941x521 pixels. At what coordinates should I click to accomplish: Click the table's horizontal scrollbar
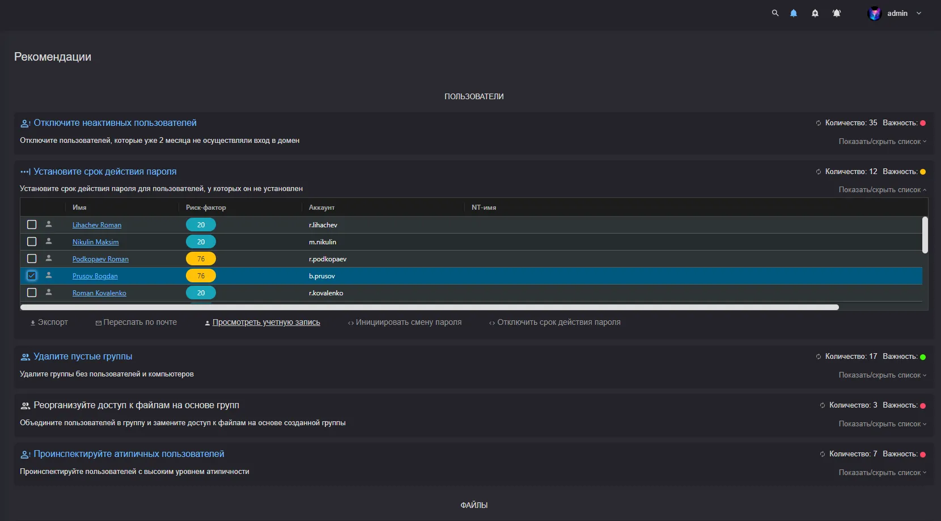click(429, 307)
